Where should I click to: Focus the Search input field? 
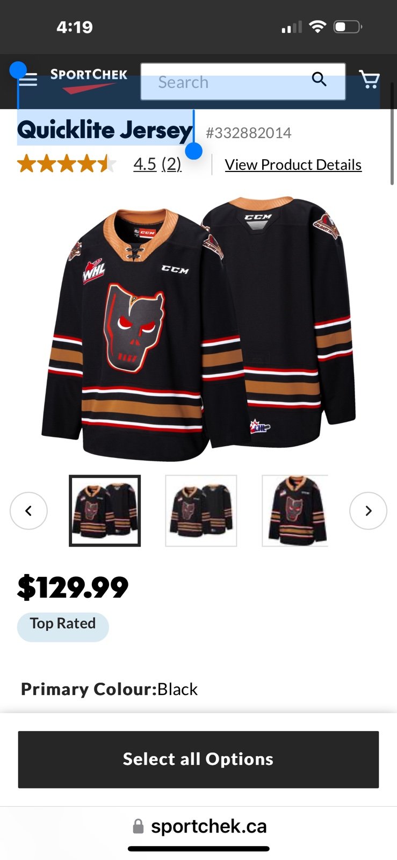click(243, 82)
